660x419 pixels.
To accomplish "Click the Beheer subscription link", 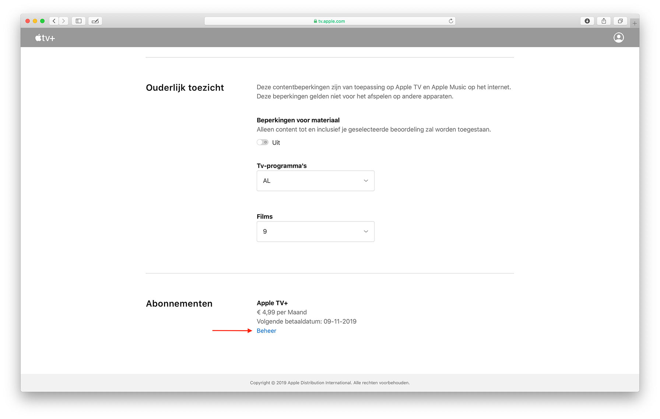I will (x=266, y=331).
